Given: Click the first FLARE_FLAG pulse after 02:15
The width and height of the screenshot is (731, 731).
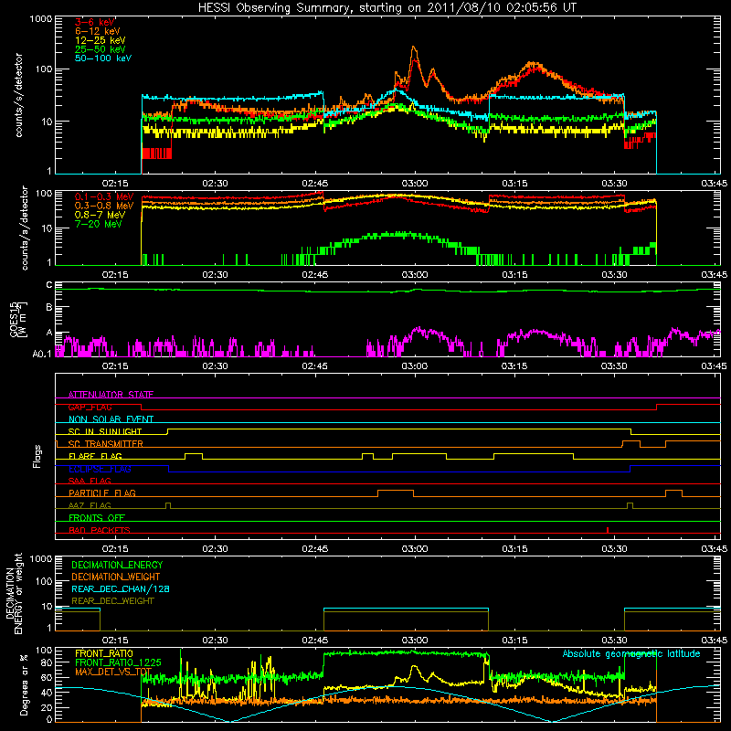Looking at the screenshot, I should click(x=194, y=456).
